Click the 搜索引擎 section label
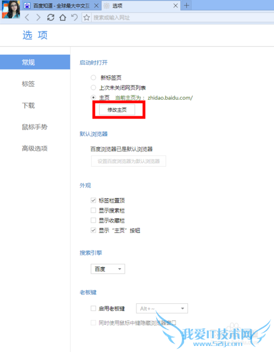The height and width of the screenshot is (352, 274). [91, 253]
